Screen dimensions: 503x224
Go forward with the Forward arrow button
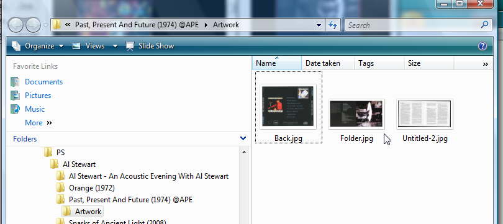[x=33, y=25]
